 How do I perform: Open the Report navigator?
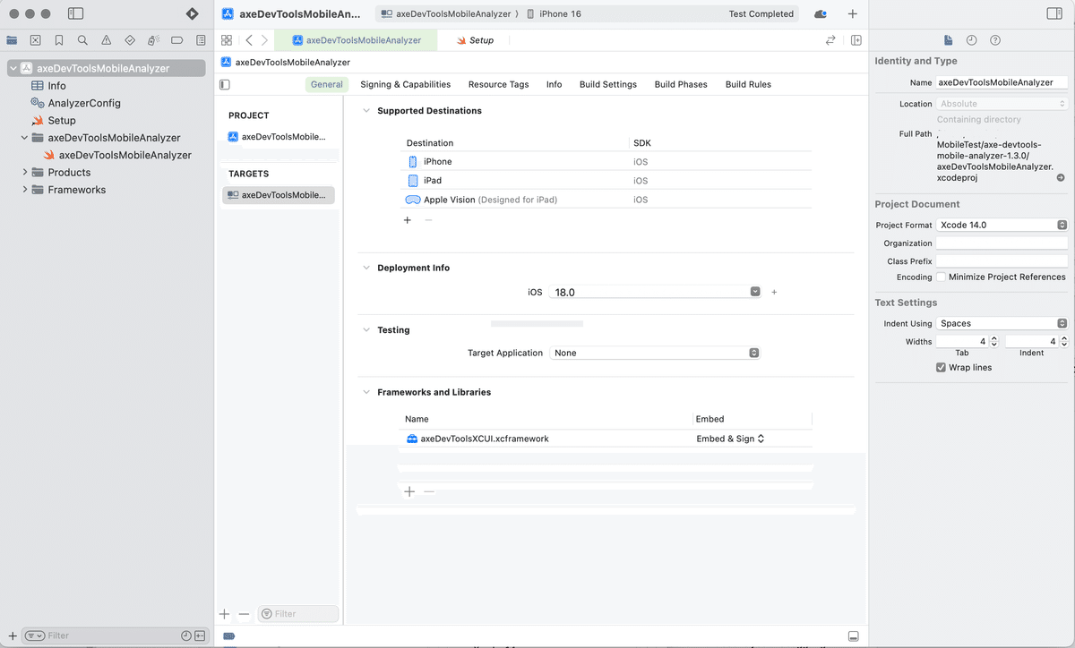(x=201, y=40)
